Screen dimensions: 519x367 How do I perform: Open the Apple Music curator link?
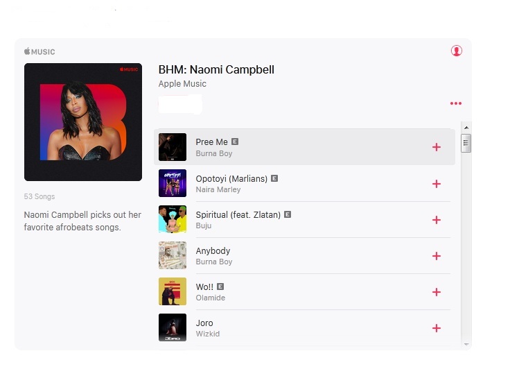pyautogui.click(x=182, y=84)
